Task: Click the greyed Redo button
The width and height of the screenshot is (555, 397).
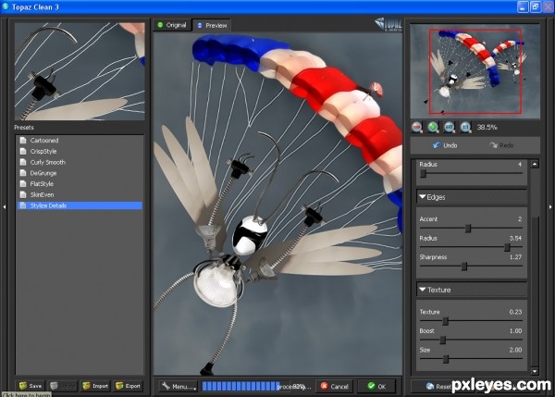Action: [501, 145]
